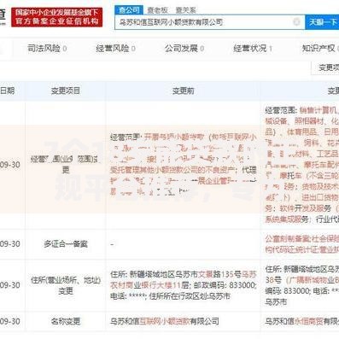Clear the search box with the X icon
339x339 pixels.
[296, 21]
